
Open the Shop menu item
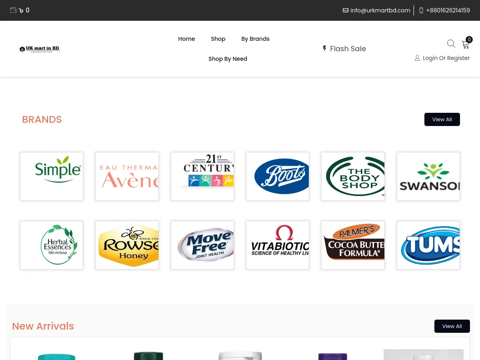coord(218,39)
